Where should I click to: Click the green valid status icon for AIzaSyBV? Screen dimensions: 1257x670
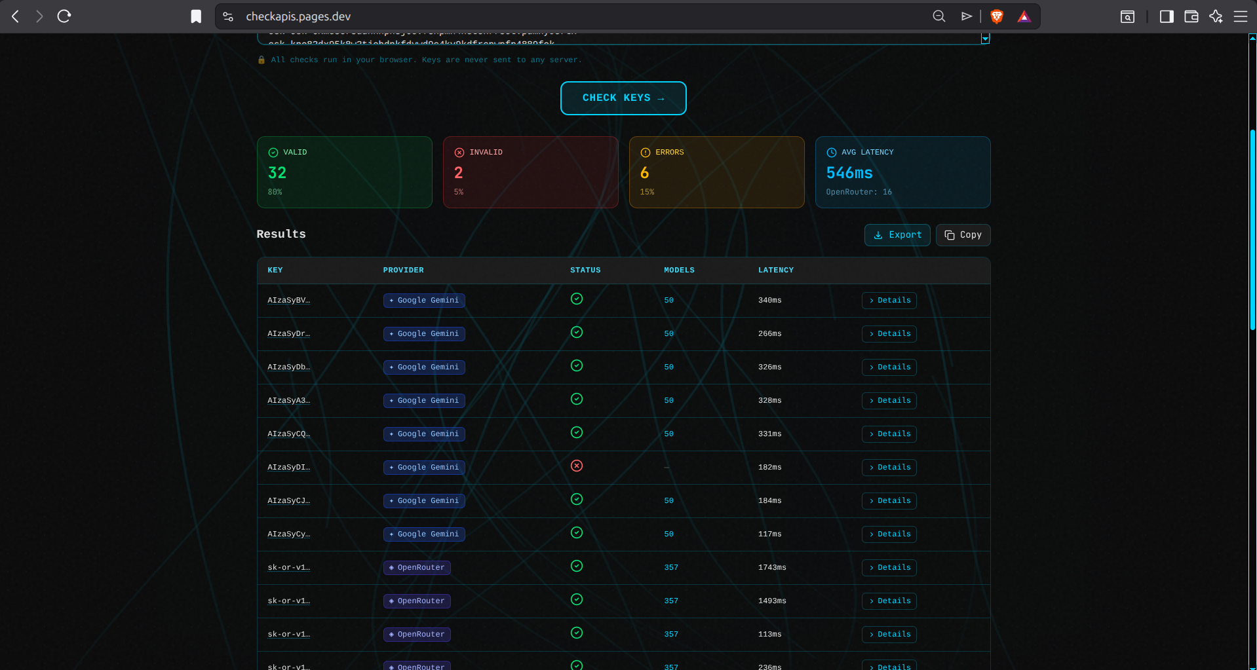coord(577,299)
